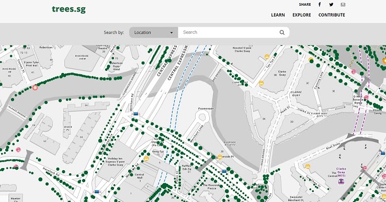Image resolution: width=386 pixels, height=202 pixels.
Task: Click the Promenade label
Action: point(206,109)
